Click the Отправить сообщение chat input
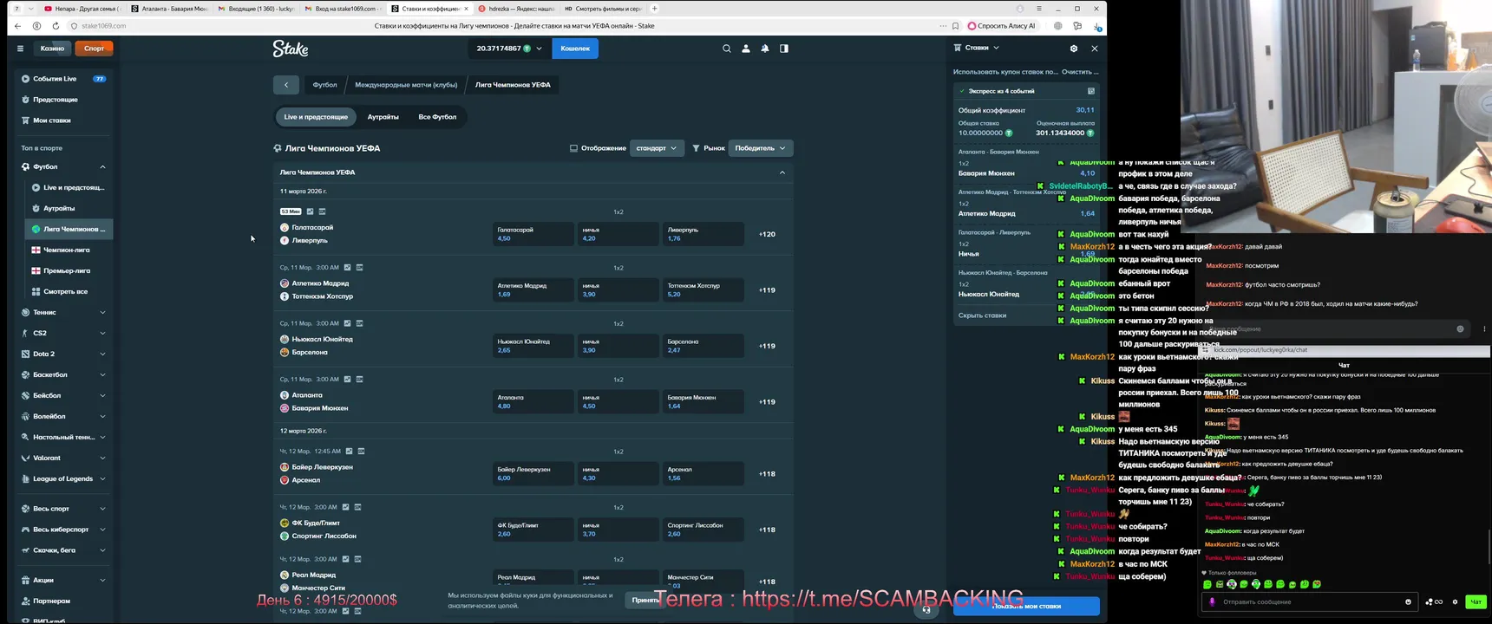 1310,601
